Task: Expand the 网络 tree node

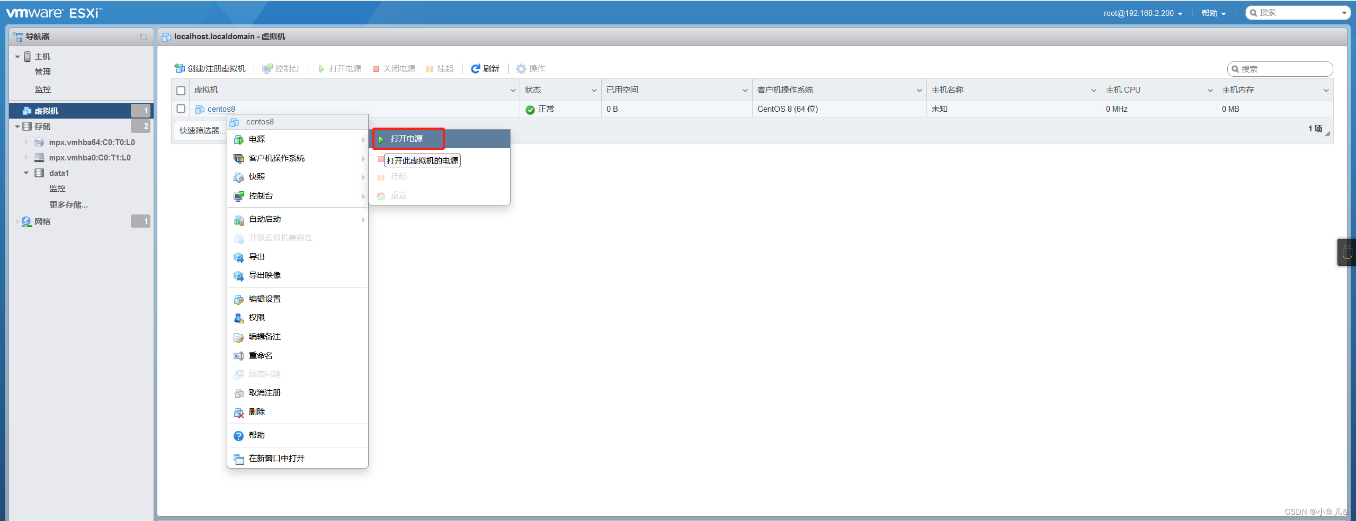Action: [x=17, y=222]
